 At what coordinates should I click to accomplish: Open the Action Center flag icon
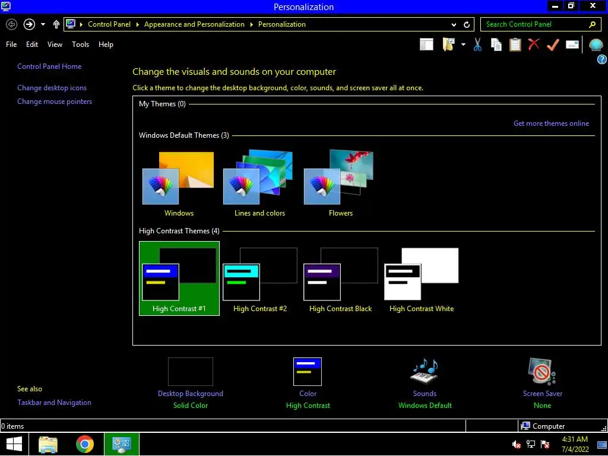pyautogui.click(x=545, y=444)
